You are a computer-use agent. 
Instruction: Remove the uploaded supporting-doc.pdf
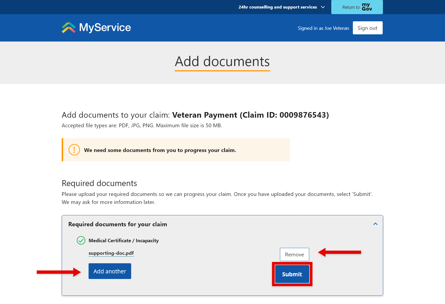[294, 254]
